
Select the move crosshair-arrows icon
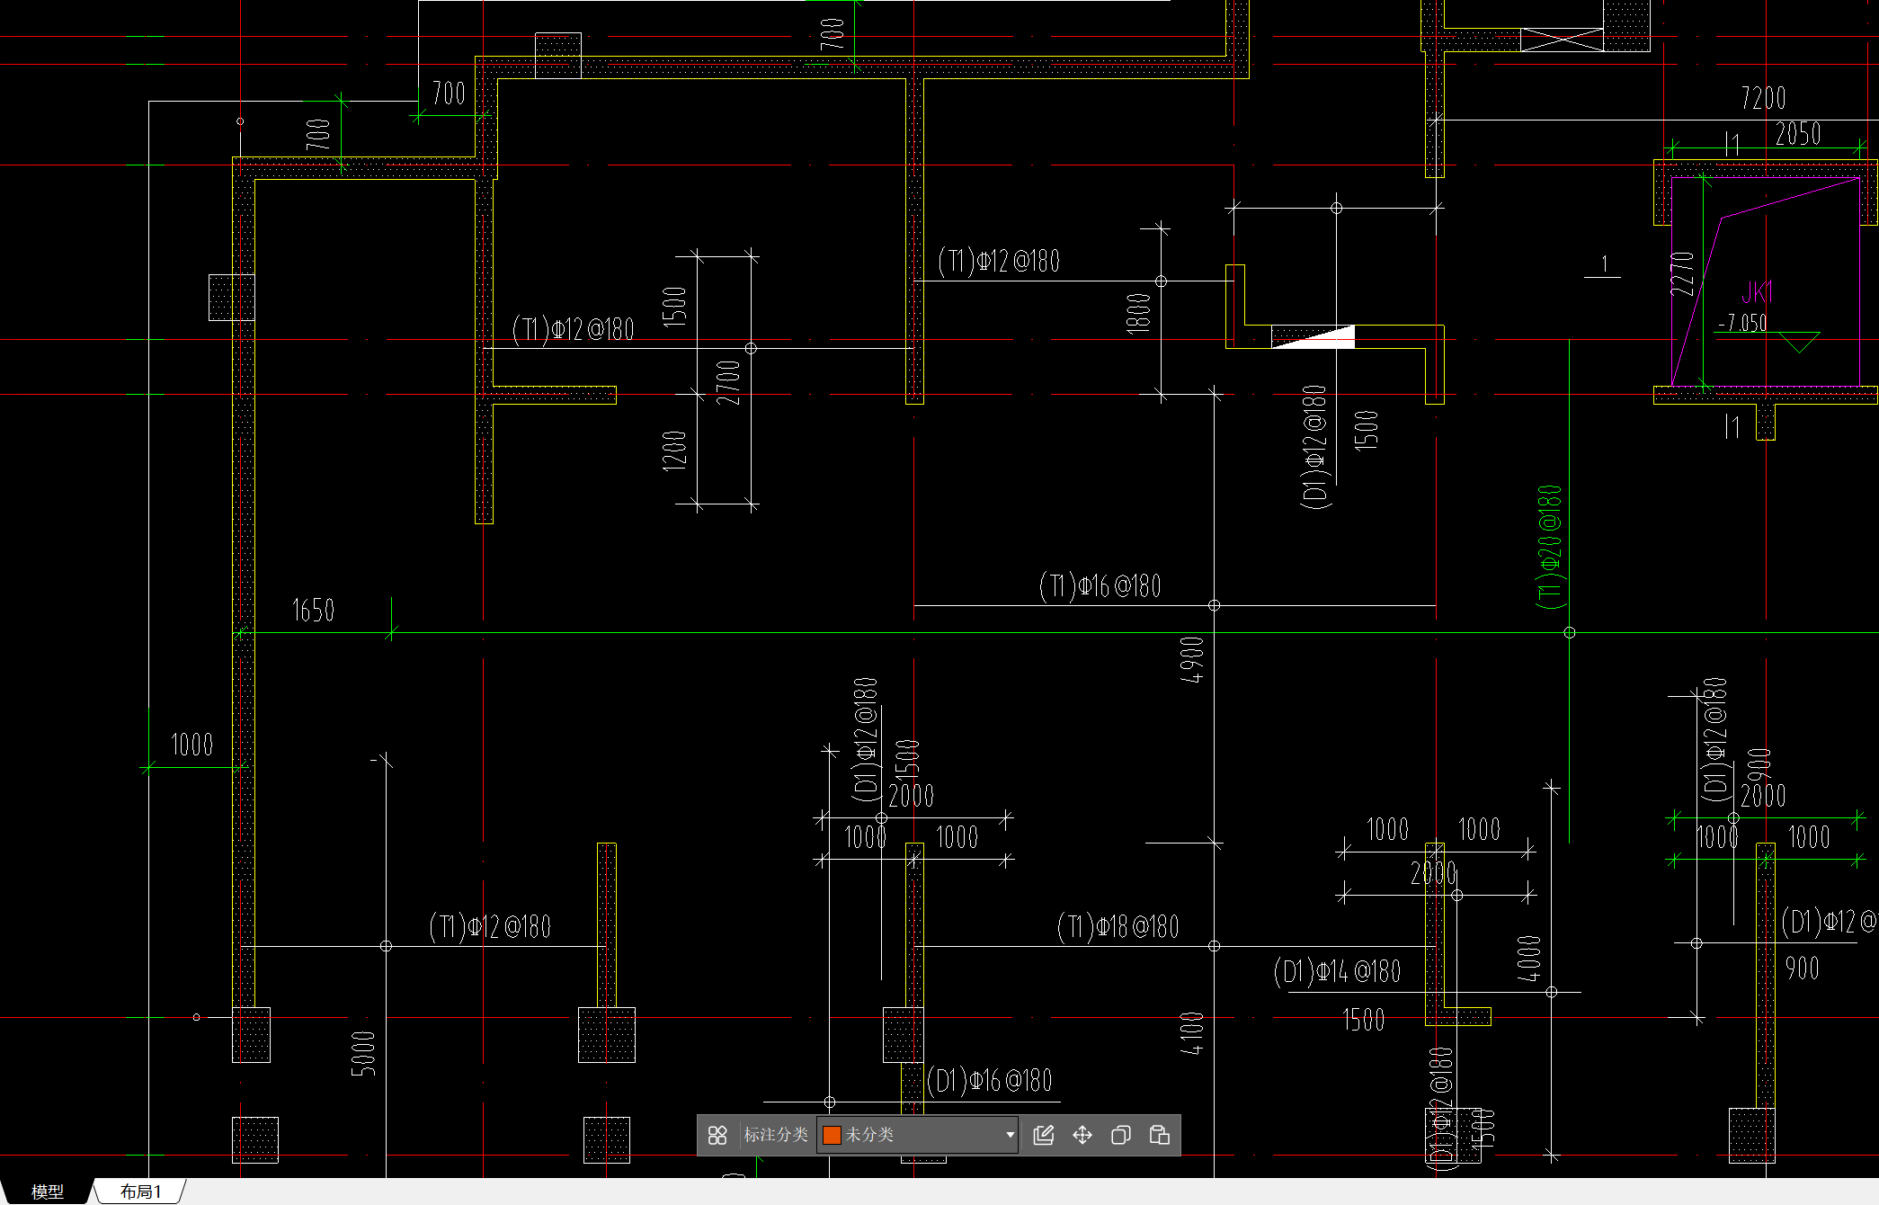1082,1135
